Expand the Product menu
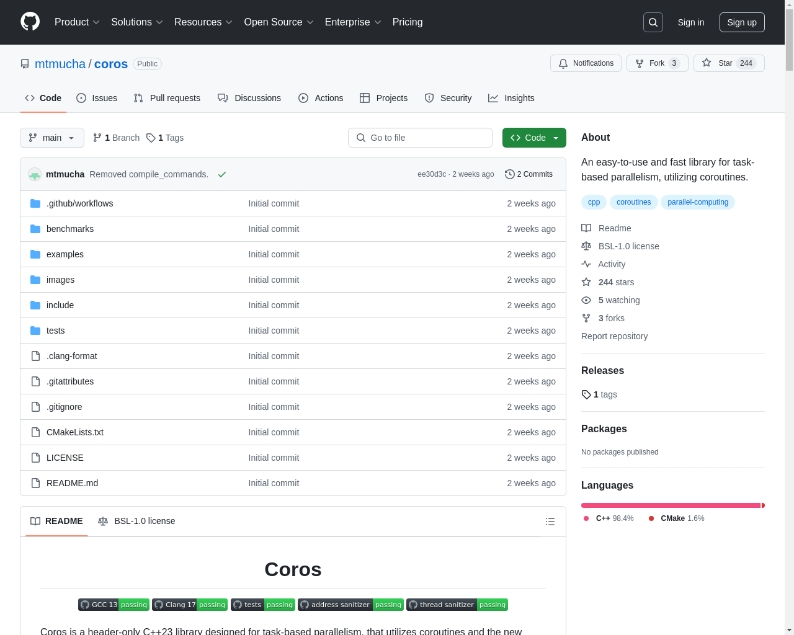The image size is (794, 635). pos(78,22)
